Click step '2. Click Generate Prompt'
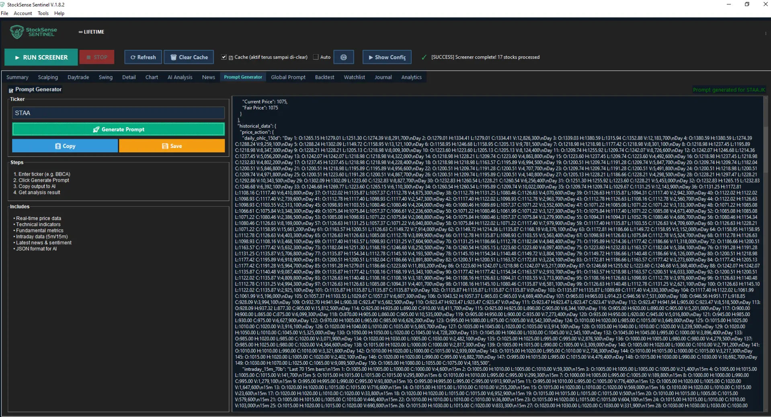 [x=41, y=180]
